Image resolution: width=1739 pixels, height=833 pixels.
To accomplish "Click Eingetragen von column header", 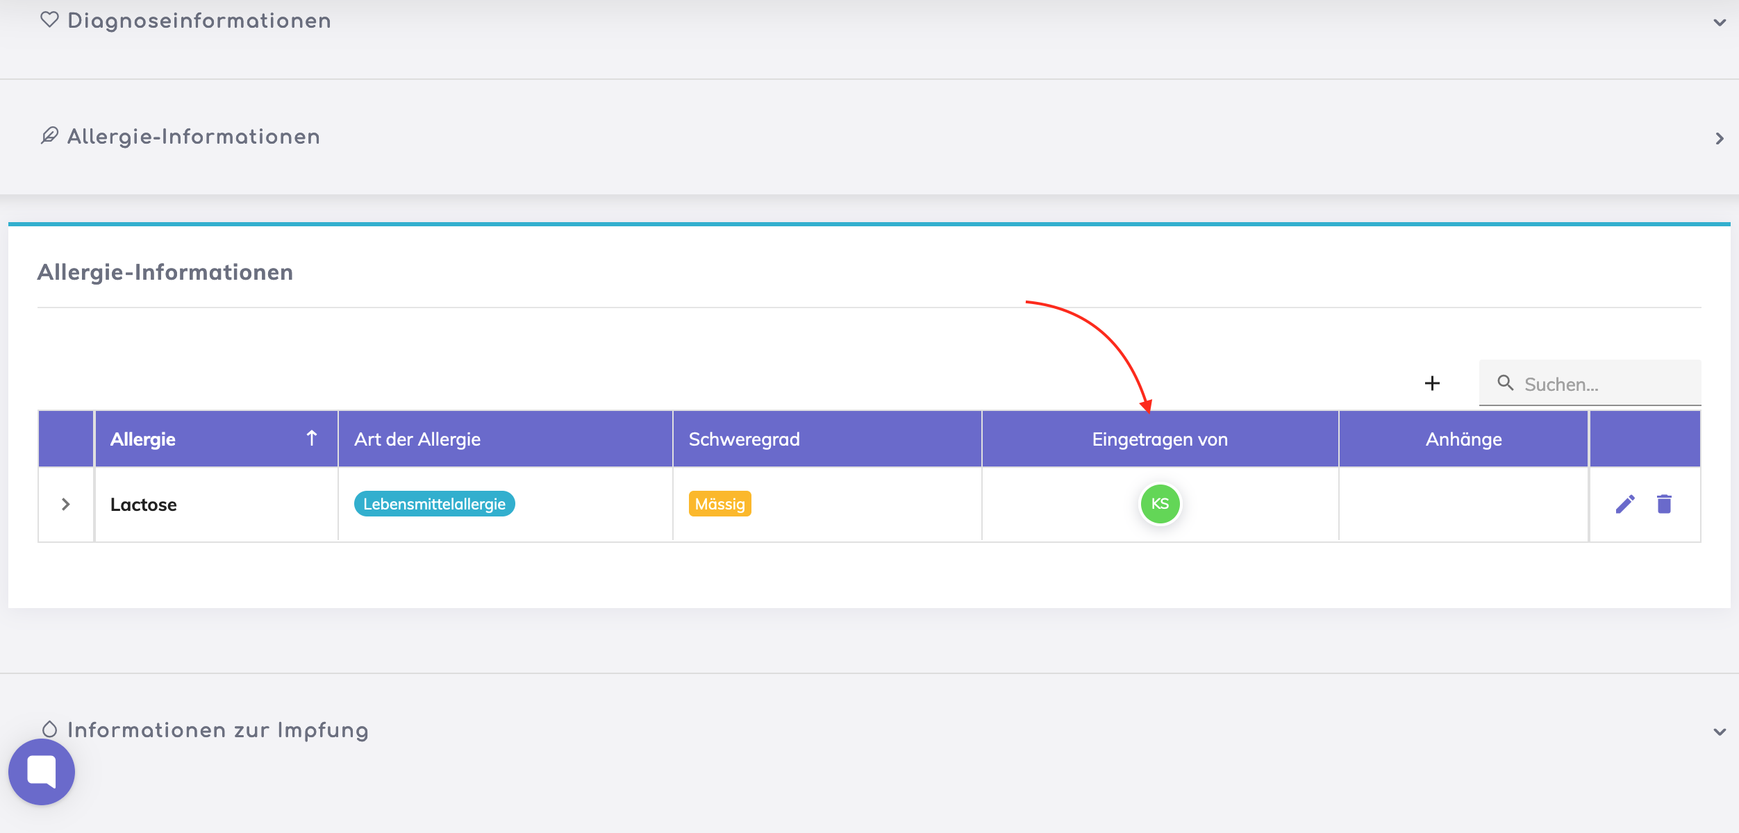I will 1160,439.
